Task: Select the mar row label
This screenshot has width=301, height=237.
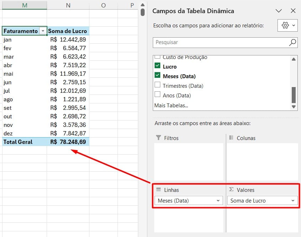Action: coord(25,56)
